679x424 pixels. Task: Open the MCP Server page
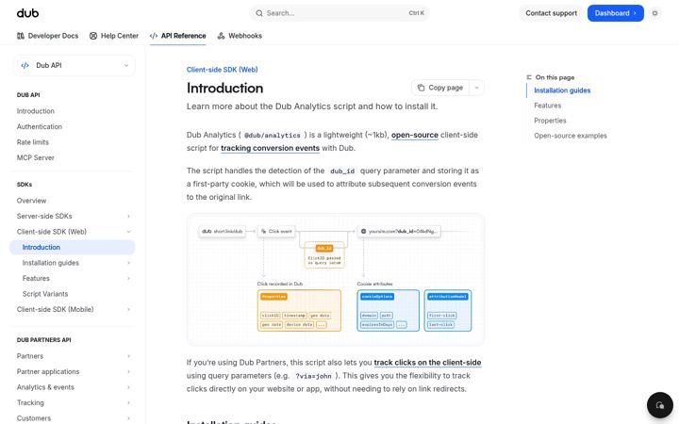[36, 158]
